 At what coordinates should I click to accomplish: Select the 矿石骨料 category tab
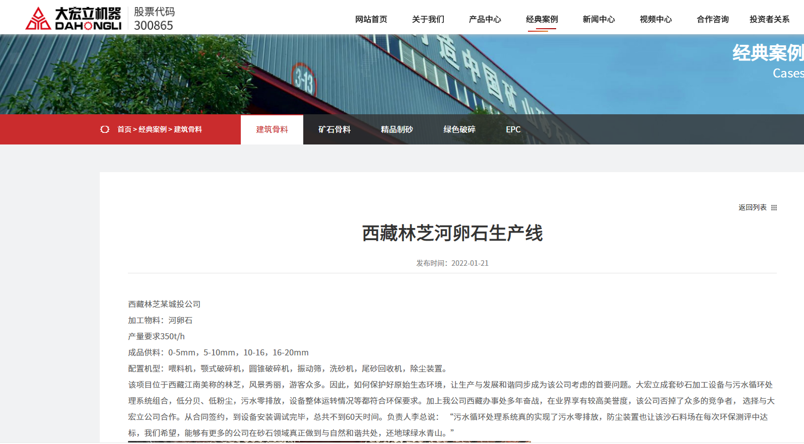click(334, 129)
